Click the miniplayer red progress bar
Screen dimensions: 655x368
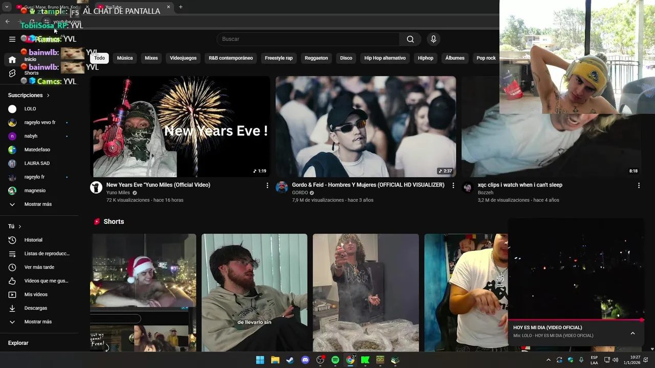pos(576,320)
